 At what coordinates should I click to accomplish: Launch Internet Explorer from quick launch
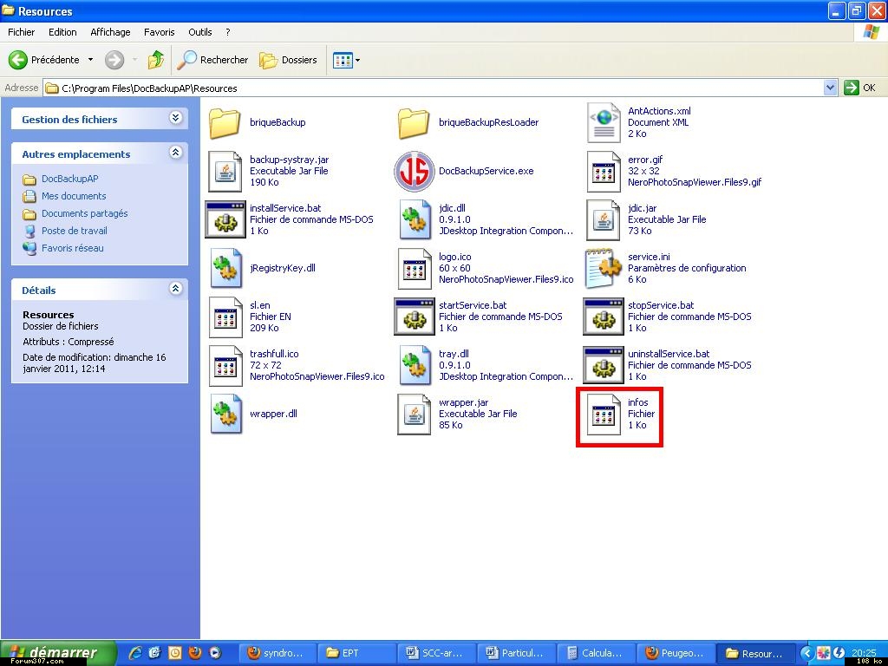[134, 653]
